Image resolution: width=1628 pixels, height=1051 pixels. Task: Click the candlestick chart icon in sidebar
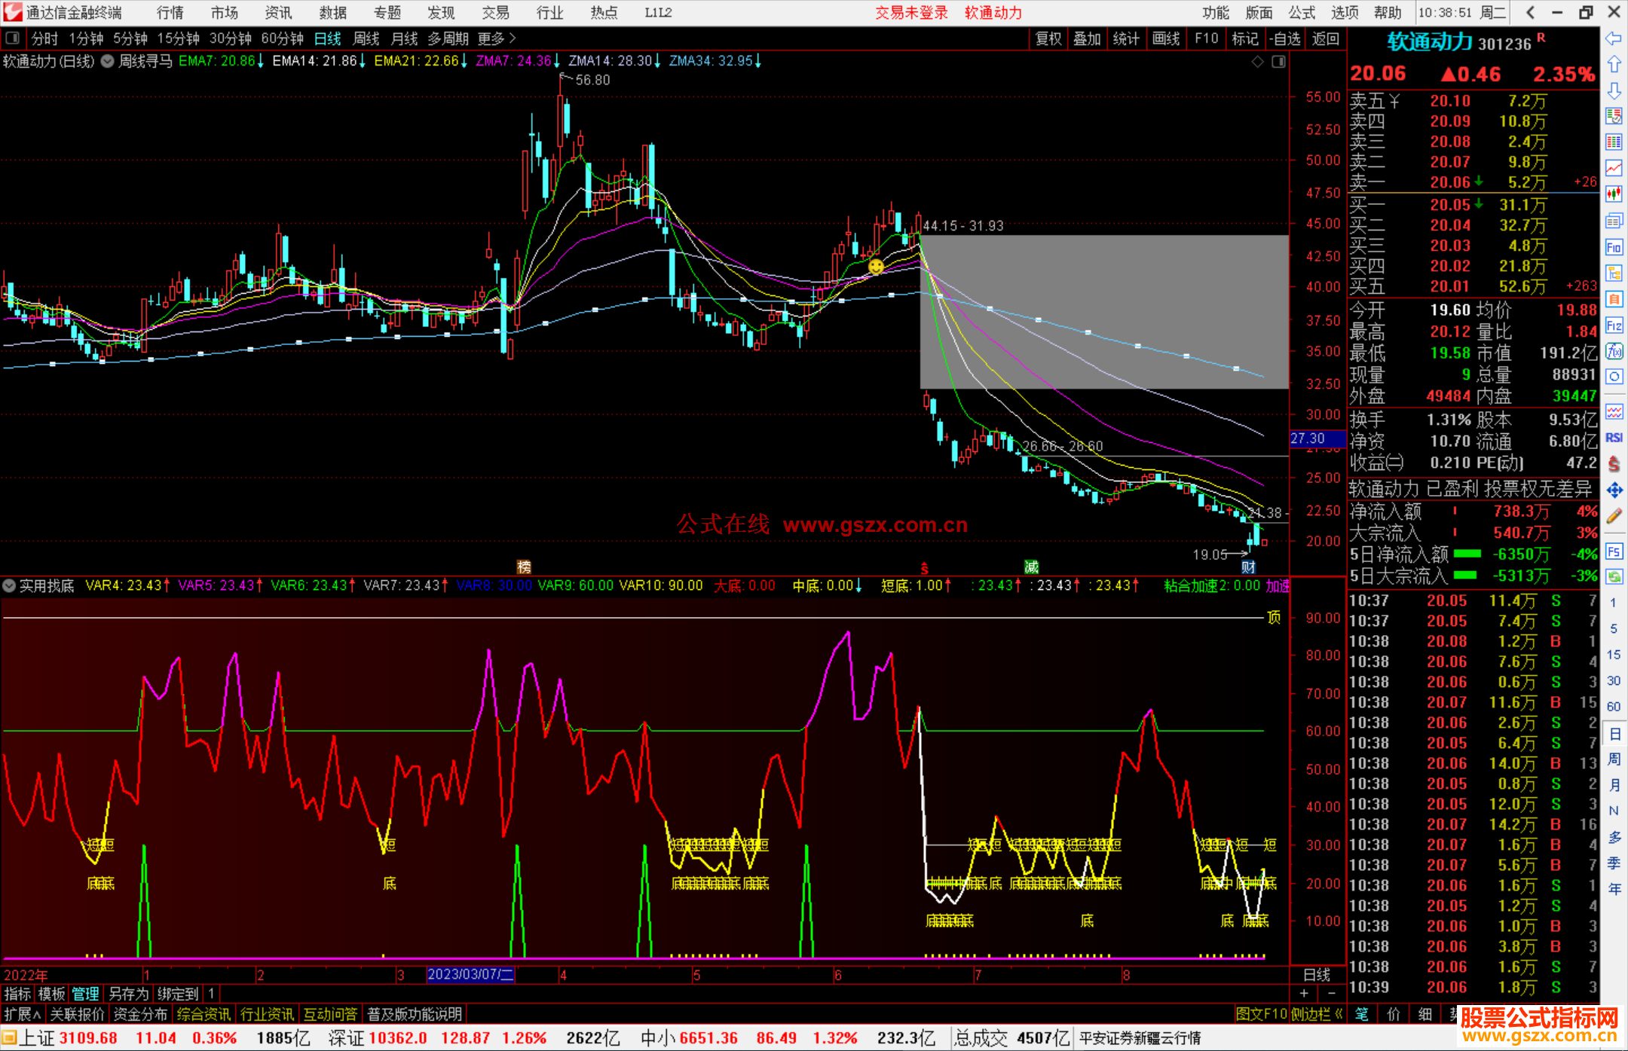[x=1614, y=194]
